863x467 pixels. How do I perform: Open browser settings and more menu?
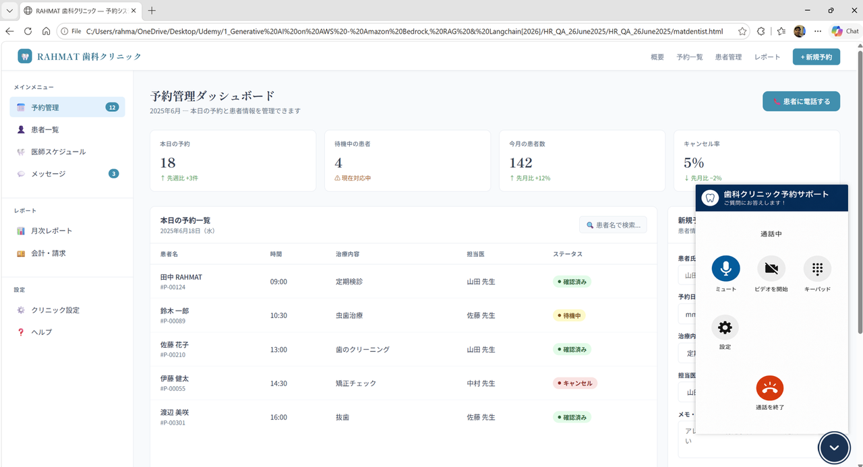[x=818, y=31]
